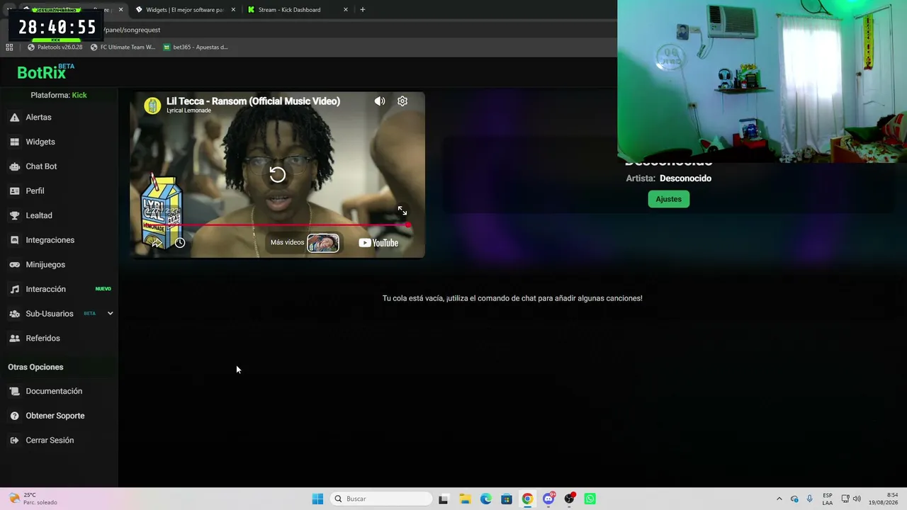Open a new browser tab
The image size is (907, 510).
point(363,10)
